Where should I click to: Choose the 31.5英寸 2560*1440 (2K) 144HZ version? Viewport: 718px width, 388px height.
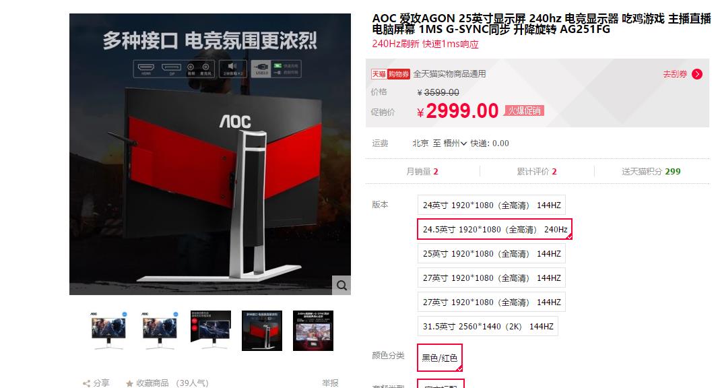(488, 326)
